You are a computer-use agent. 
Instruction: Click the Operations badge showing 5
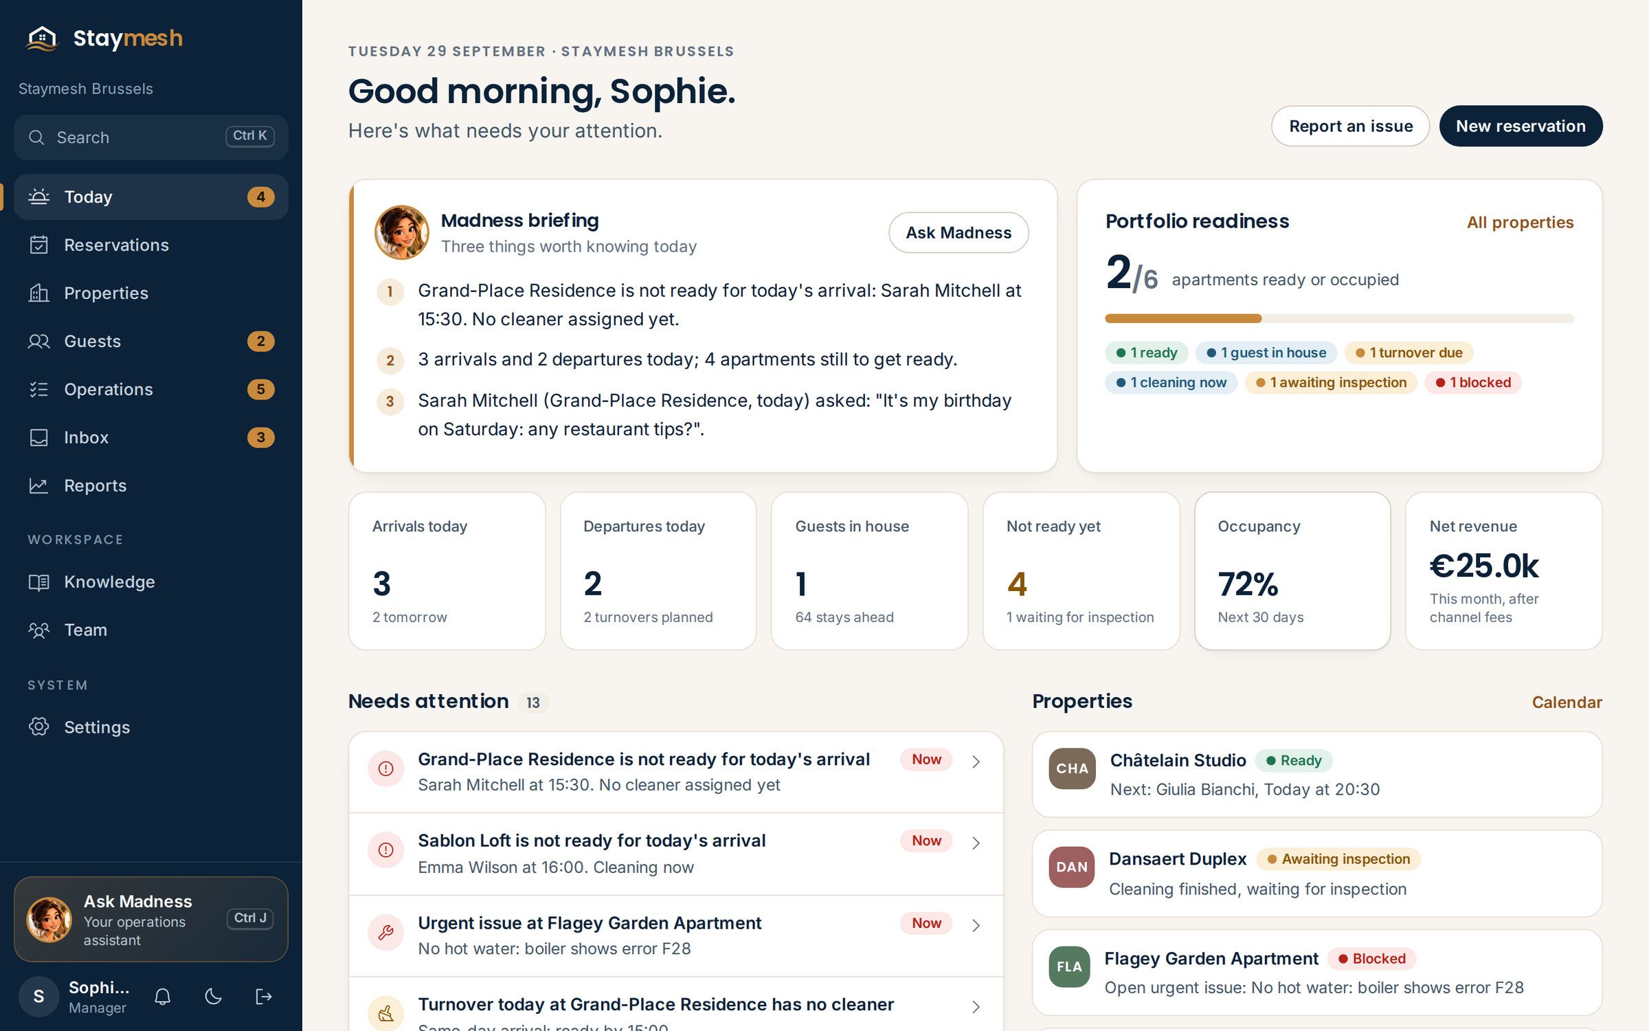260,389
